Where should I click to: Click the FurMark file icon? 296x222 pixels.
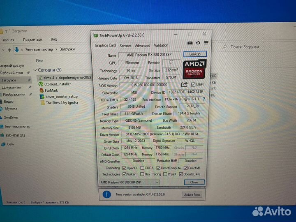click(x=42, y=90)
